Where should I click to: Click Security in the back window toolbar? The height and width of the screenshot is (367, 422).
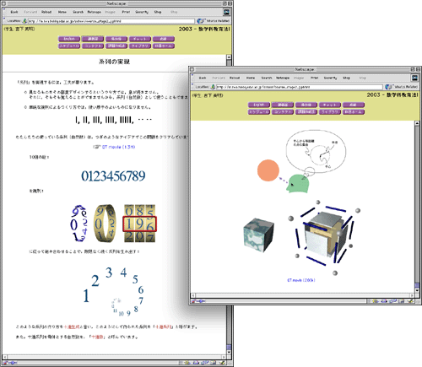point(142,12)
